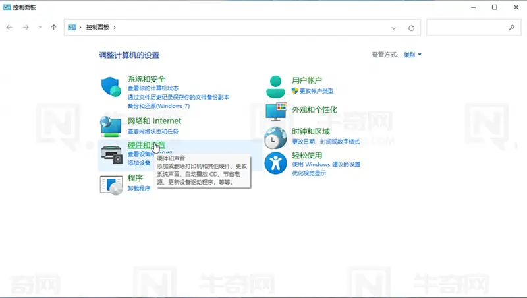This screenshot has width=527, height=298.
Task: Click the 卸载程序 link
Action: [139, 189]
